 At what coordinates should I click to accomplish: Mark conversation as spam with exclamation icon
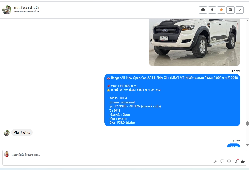click(203, 10)
